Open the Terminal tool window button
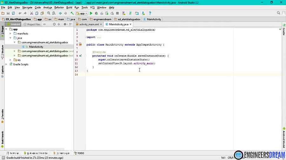This screenshot has height=160, width=286. coord(12,153)
